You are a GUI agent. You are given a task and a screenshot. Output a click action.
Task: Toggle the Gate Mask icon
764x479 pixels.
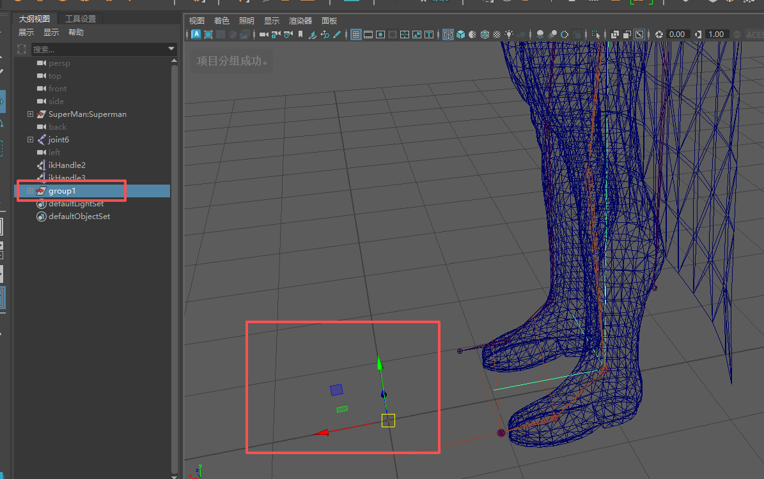393,34
